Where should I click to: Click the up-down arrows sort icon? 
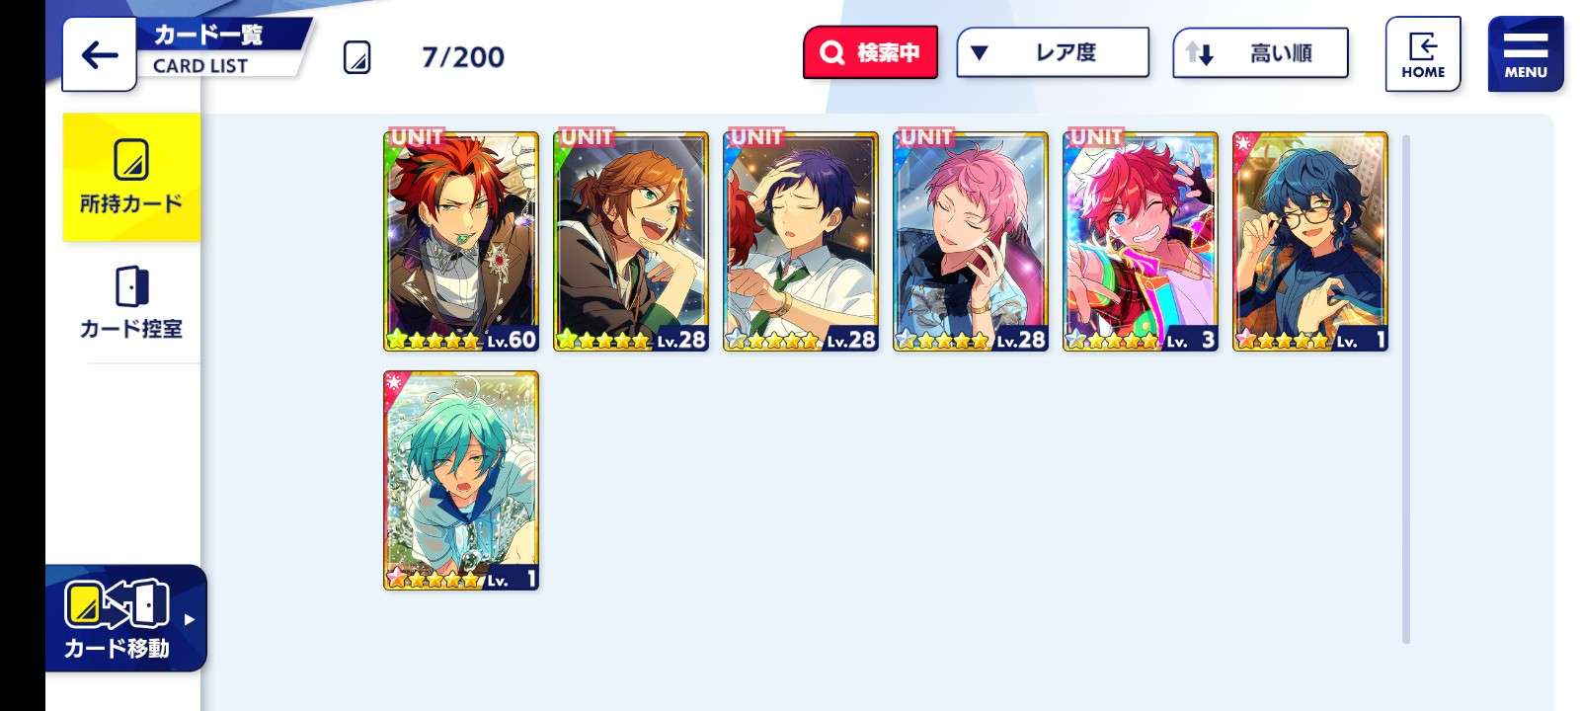point(1199,52)
